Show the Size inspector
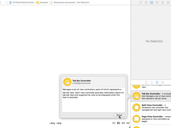The height and width of the screenshot is (128, 171). coord(162,2)
